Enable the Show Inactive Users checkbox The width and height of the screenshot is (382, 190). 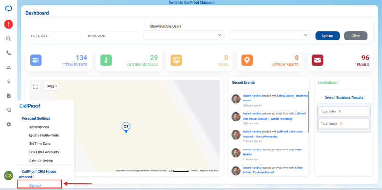146,26
